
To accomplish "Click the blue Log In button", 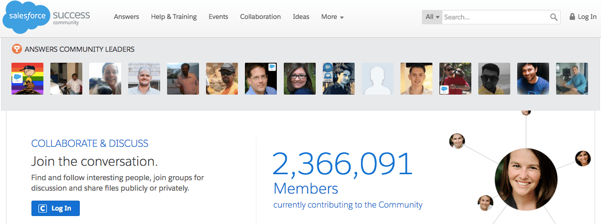I will 55,208.
